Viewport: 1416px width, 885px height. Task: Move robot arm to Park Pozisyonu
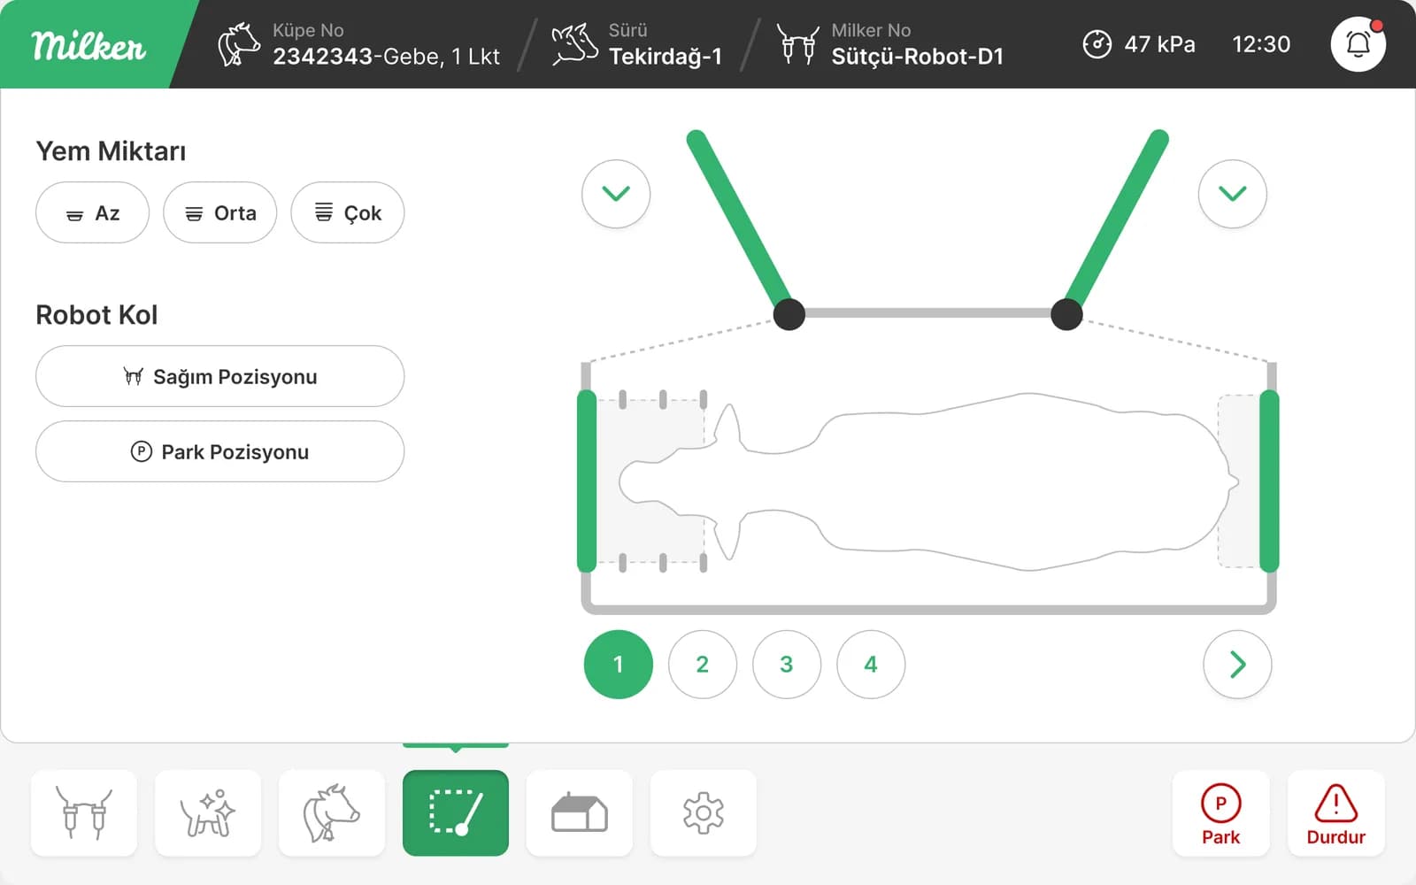219,451
